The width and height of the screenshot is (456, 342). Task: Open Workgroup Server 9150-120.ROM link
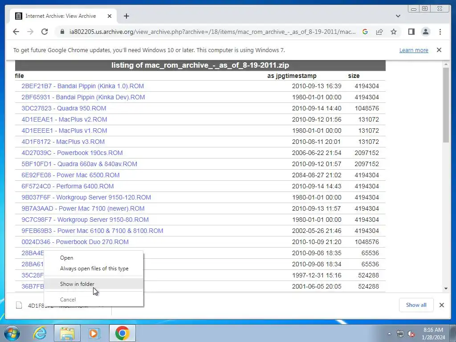coord(86,197)
